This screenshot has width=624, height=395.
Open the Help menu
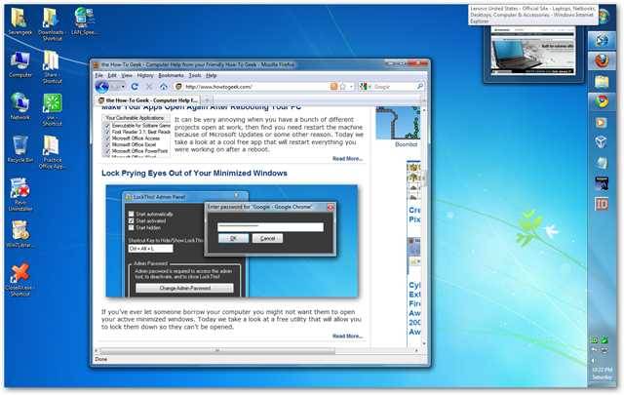212,75
